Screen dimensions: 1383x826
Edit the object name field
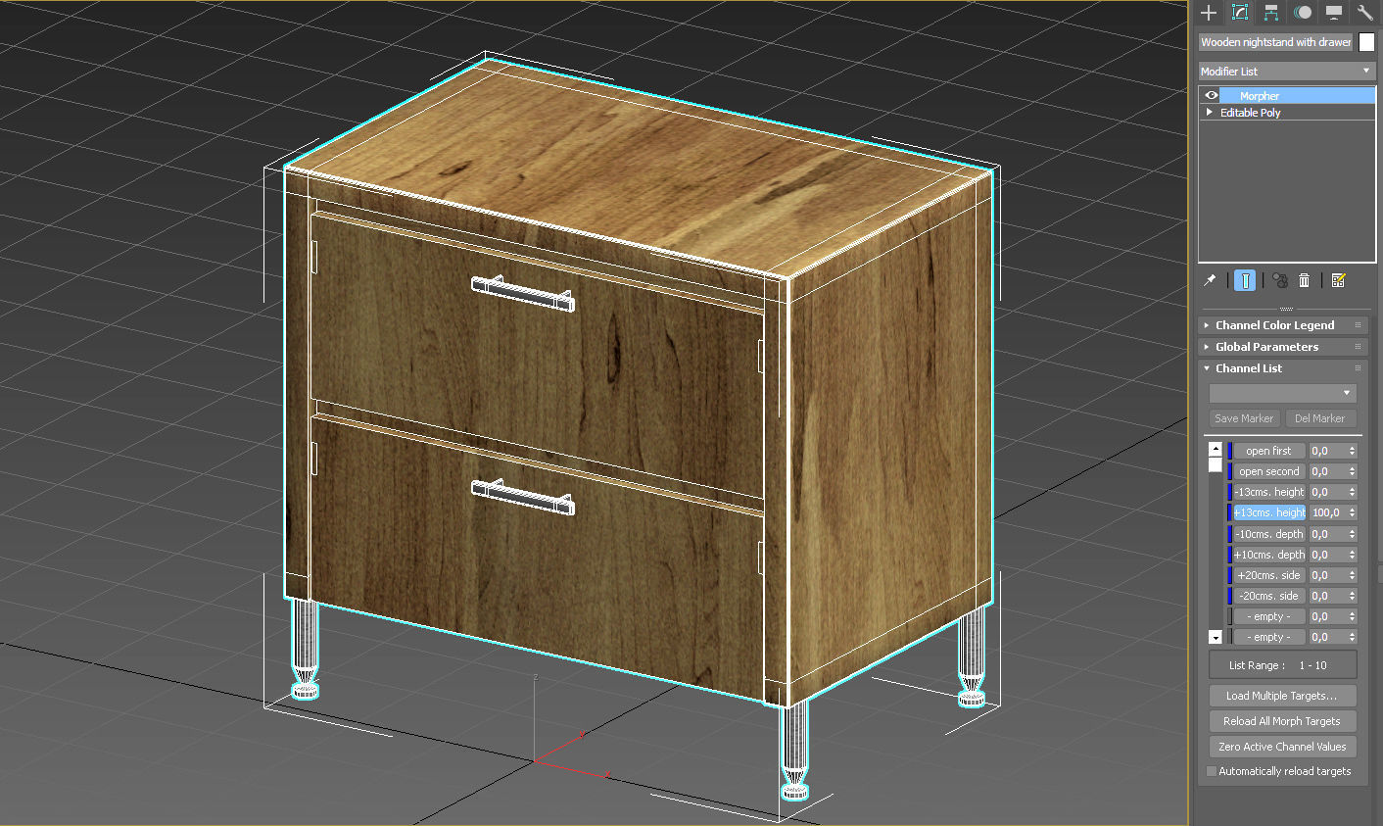[x=1276, y=42]
